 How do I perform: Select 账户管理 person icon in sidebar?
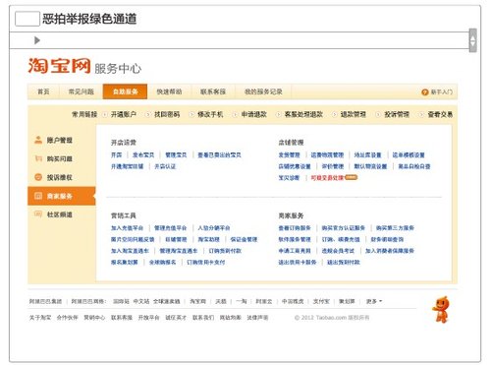coord(38,140)
